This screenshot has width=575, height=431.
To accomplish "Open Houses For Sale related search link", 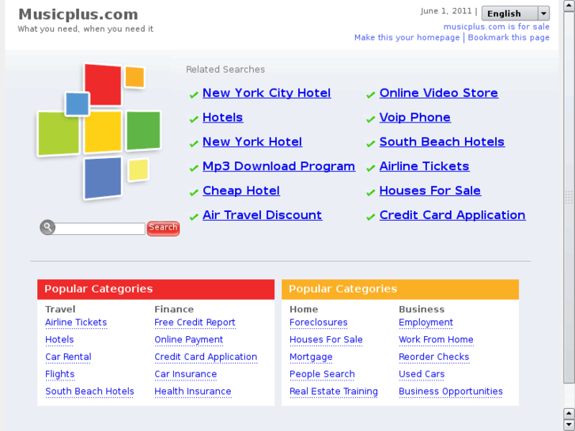I will pyautogui.click(x=429, y=191).
